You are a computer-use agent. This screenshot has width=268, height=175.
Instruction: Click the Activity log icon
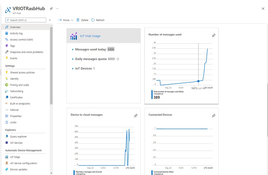(7, 33)
